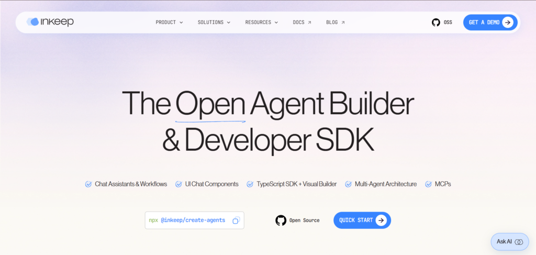Screen dimensions: 536x255
Task: Click the Multi-Agent Architecture text
Action: [x=386, y=184]
